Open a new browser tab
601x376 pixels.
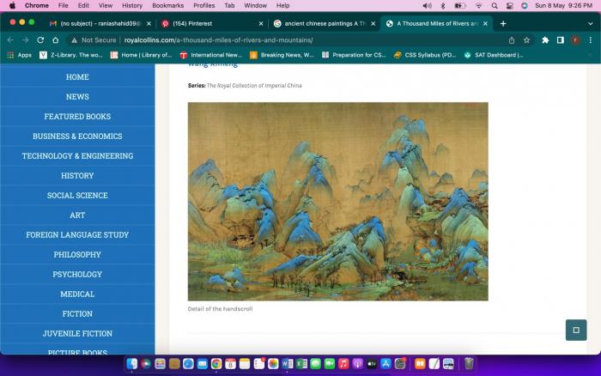(503, 24)
